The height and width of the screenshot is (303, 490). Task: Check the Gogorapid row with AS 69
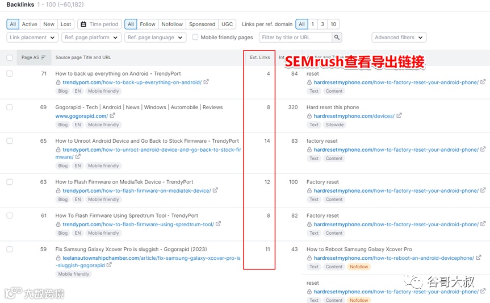point(10,107)
